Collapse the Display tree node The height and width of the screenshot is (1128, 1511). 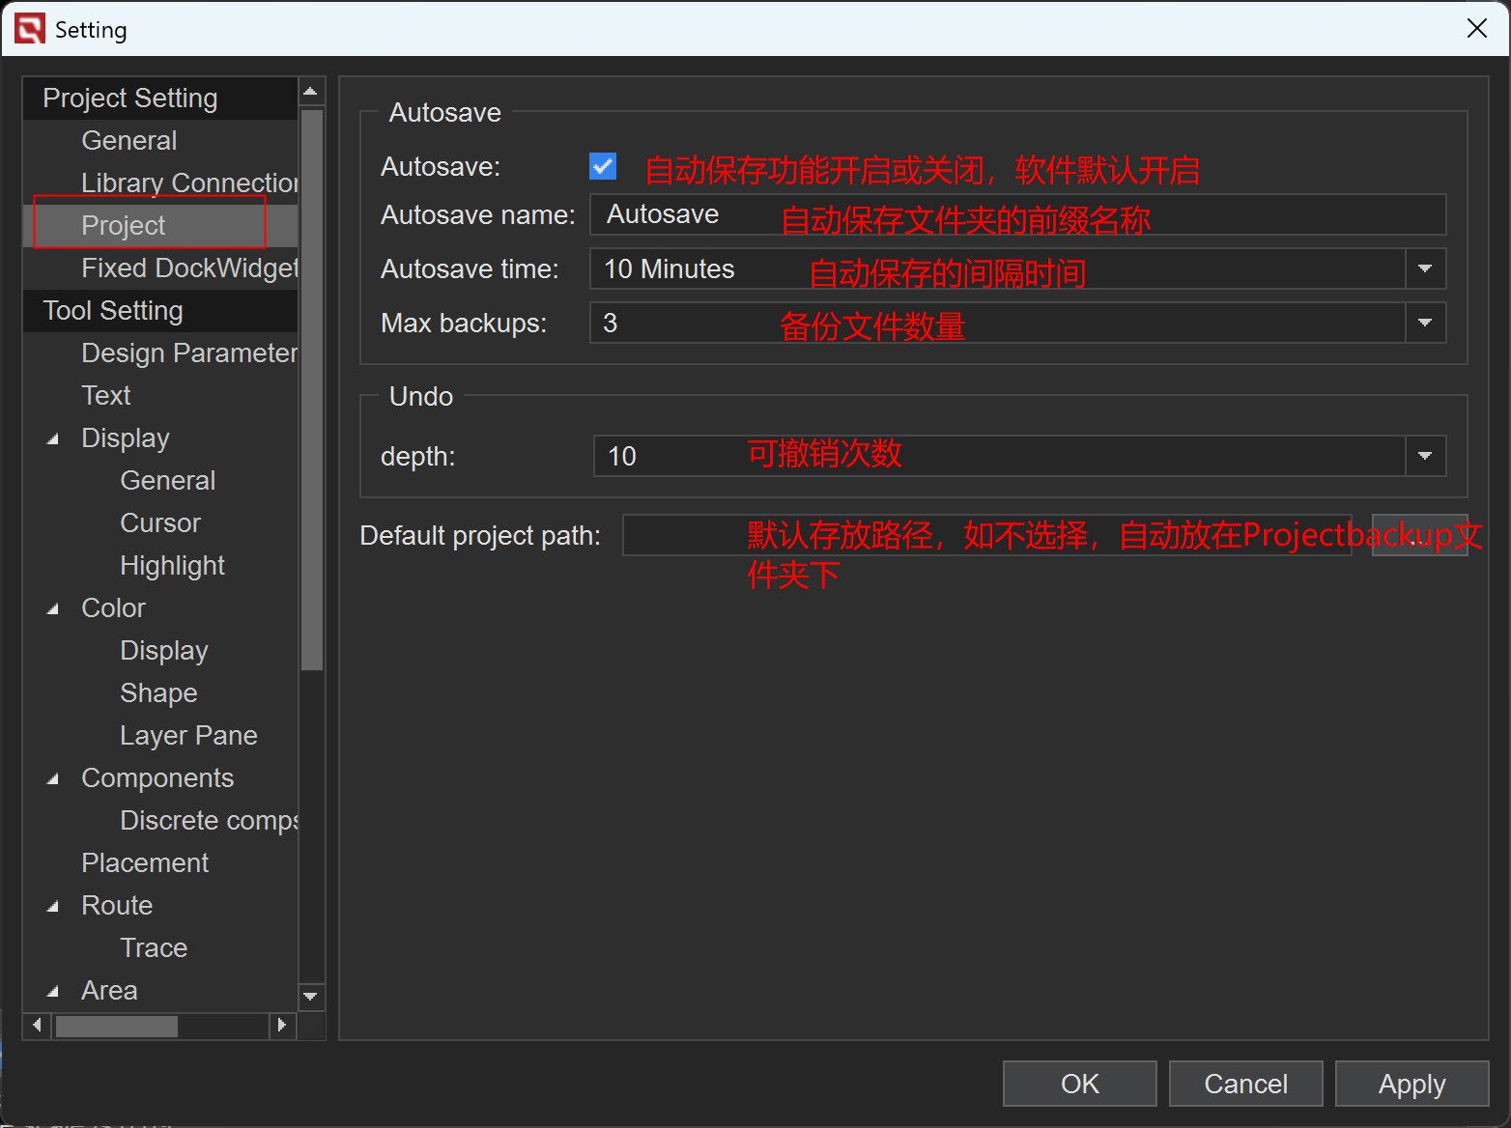pyautogui.click(x=53, y=439)
